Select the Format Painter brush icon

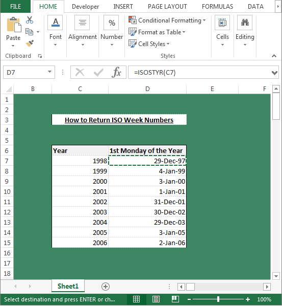[x=30, y=43]
